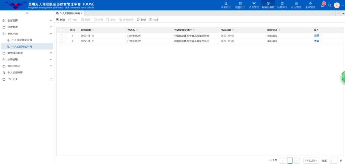This screenshot has width=345, height=164.
Task: Click the search magnifier icon in header
Action: pos(330,5)
